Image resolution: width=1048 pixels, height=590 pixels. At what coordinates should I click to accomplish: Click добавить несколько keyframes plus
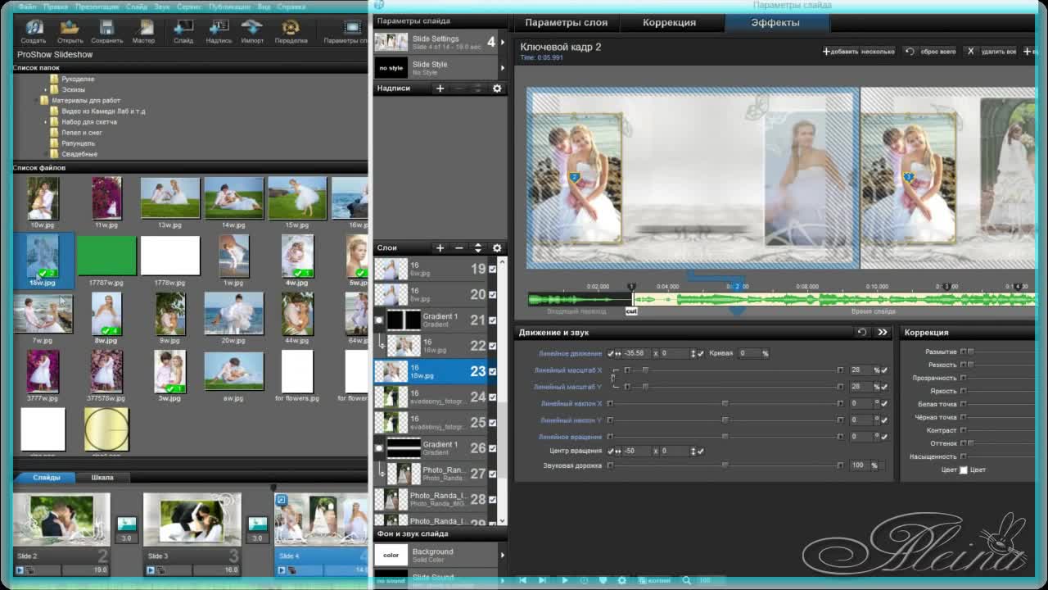859,51
